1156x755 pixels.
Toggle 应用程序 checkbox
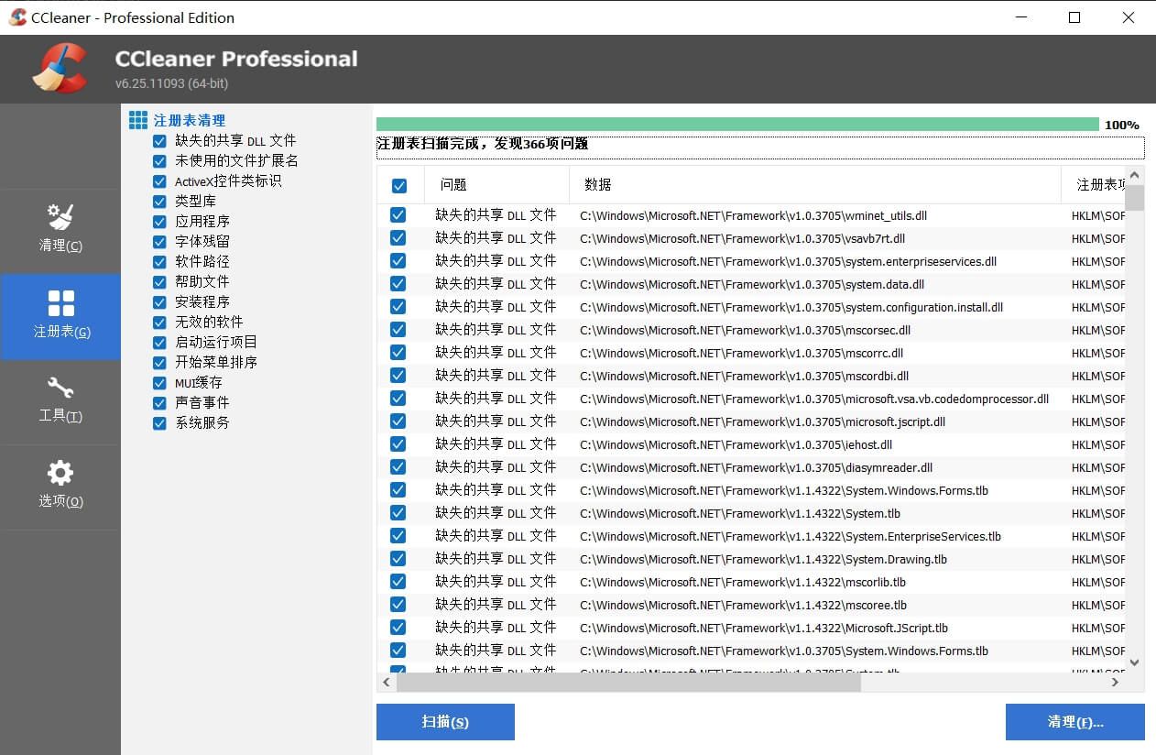pos(159,222)
